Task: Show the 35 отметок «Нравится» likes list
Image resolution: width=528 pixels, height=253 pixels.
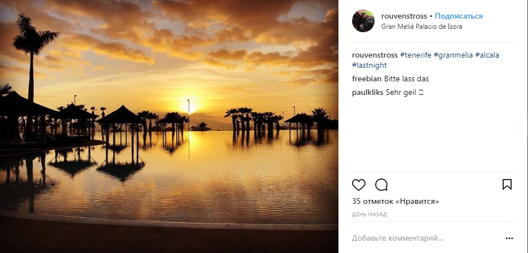Action: pyautogui.click(x=395, y=201)
